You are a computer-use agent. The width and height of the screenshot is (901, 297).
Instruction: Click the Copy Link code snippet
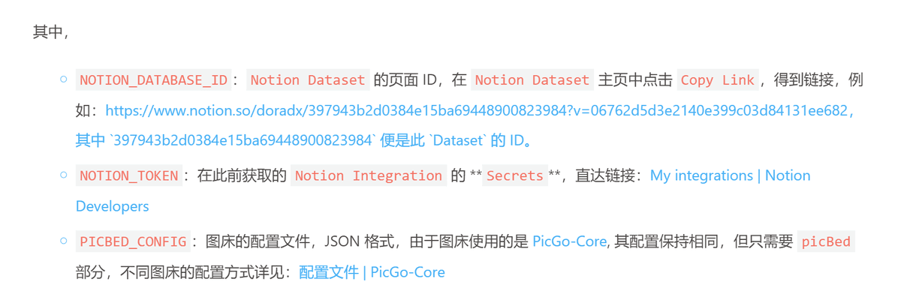coord(718,80)
